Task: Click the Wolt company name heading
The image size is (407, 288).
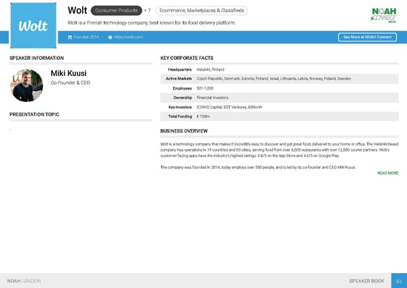Action: pos(77,10)
